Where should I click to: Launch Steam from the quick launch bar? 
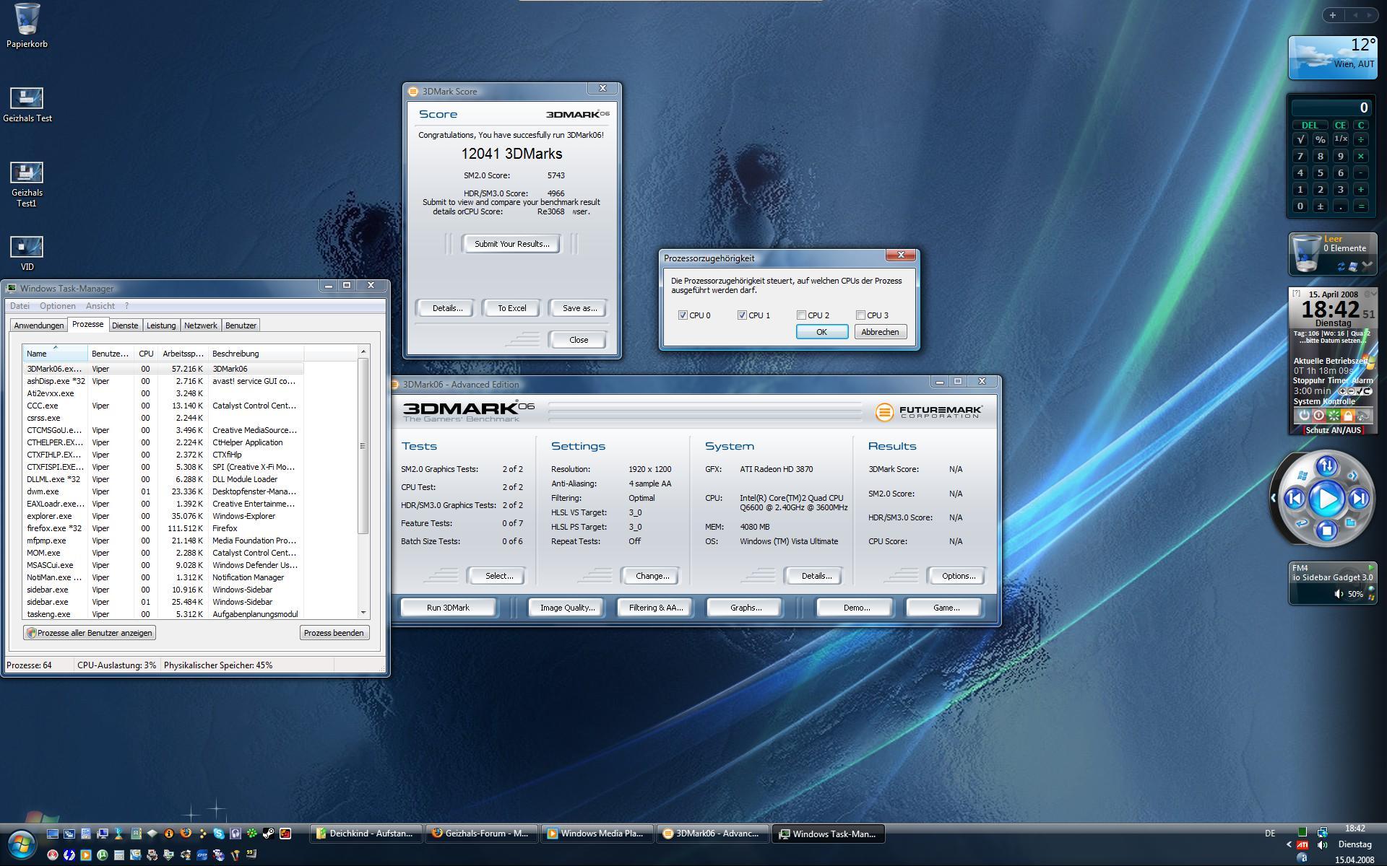pyautogui.click(x=269, y=834)
